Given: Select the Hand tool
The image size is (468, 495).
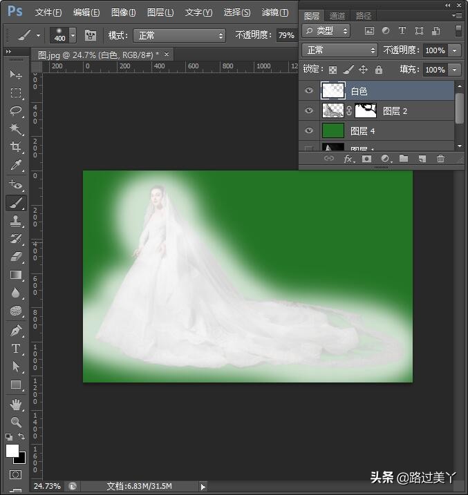Looking at the screenshot, I should coord(15,405).
